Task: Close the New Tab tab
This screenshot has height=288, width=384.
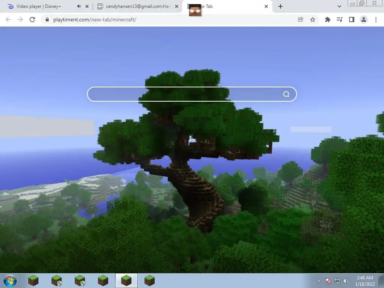Action: [266, 6]
